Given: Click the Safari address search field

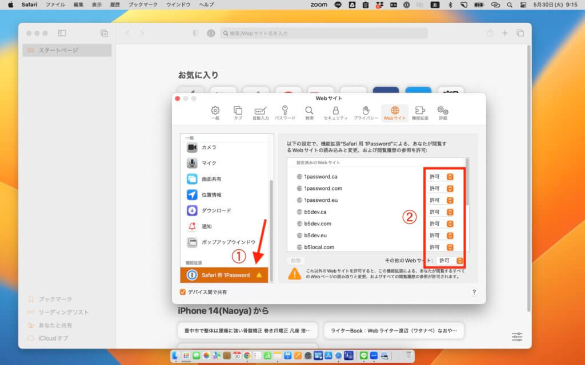Looking at the screenshot, I should click(323, 33).
